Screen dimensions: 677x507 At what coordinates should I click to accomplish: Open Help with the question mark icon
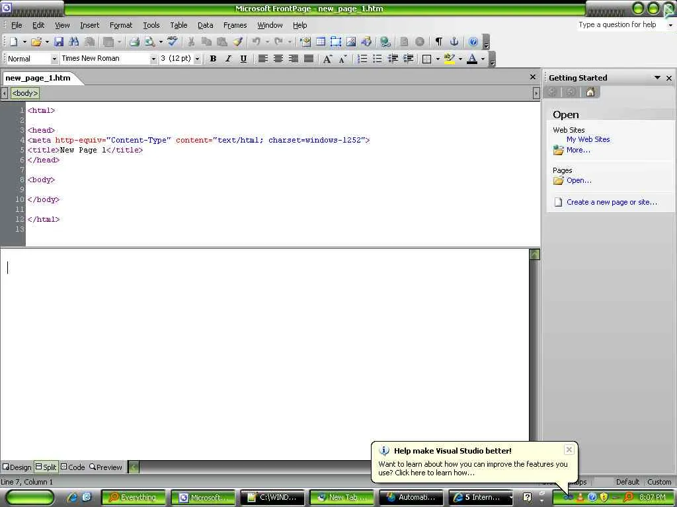click(473, 42)
